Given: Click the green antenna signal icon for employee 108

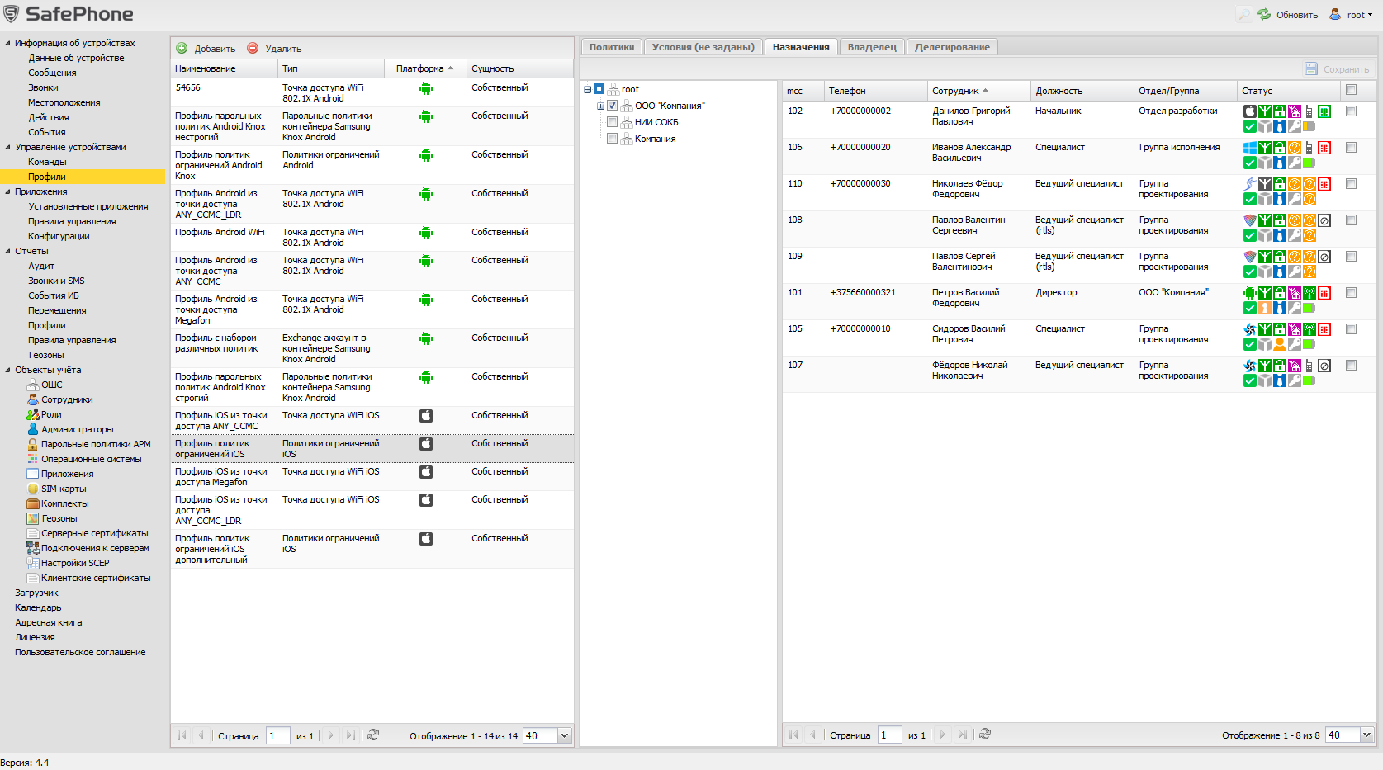Looking at the screenshot, I should click(1265, 220).
